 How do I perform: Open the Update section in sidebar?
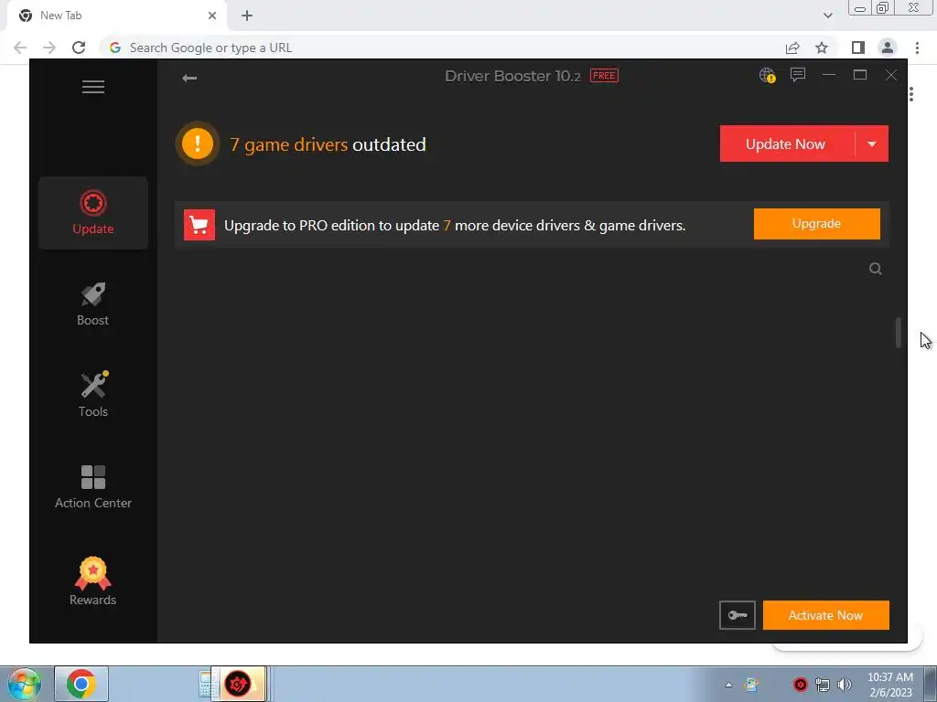[x=93, y=213]
